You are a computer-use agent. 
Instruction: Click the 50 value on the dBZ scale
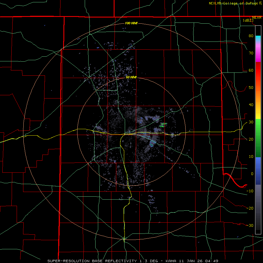pyautogui.click(x=251, y=88)
